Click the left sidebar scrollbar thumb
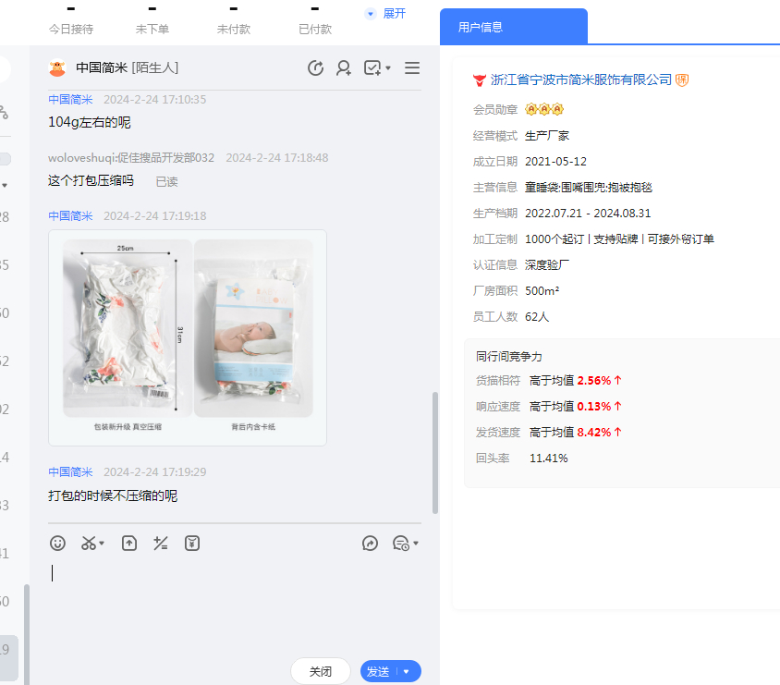The width and height of the screenshot is (780, 685). click(27, 634)
